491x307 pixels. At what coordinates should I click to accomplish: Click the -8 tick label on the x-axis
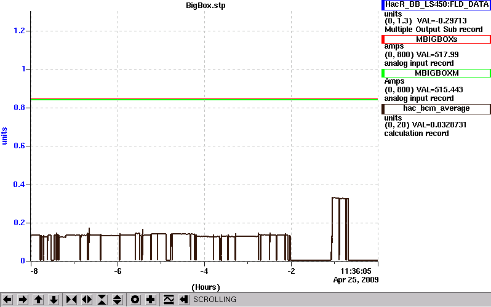click(34, 271)
